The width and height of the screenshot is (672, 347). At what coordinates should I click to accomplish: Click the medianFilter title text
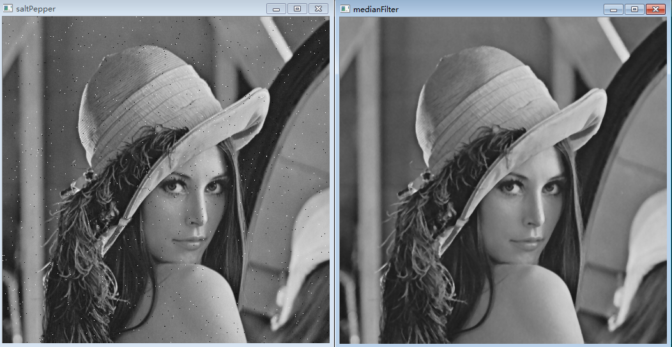[x=376, y=9]
